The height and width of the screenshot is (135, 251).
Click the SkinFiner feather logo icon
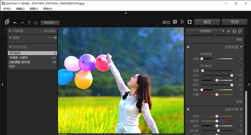(x=7, y=22)
